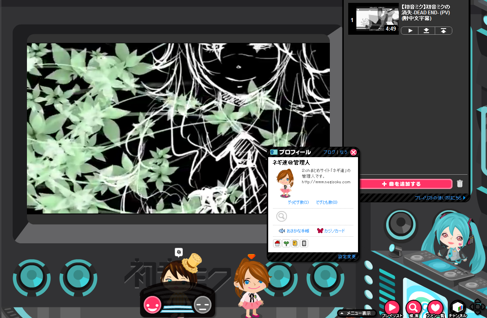
Task: Move the playlist track to the top
Action: tap(443, 31)
